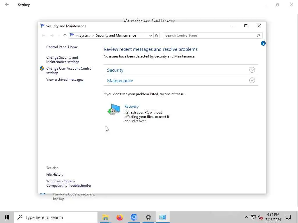
Task: Expand the Maintenance section chevron
Action: pyautogui.click(x=252, y=80)
